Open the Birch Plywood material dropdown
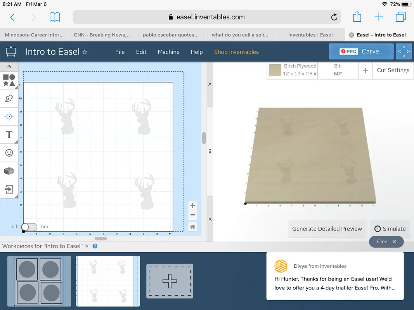The height and width of the screenshot is (310, 414). coord(300,70)
